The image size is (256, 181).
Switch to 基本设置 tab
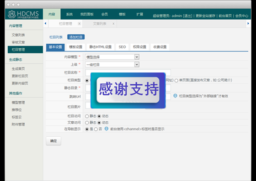(55, 47)
